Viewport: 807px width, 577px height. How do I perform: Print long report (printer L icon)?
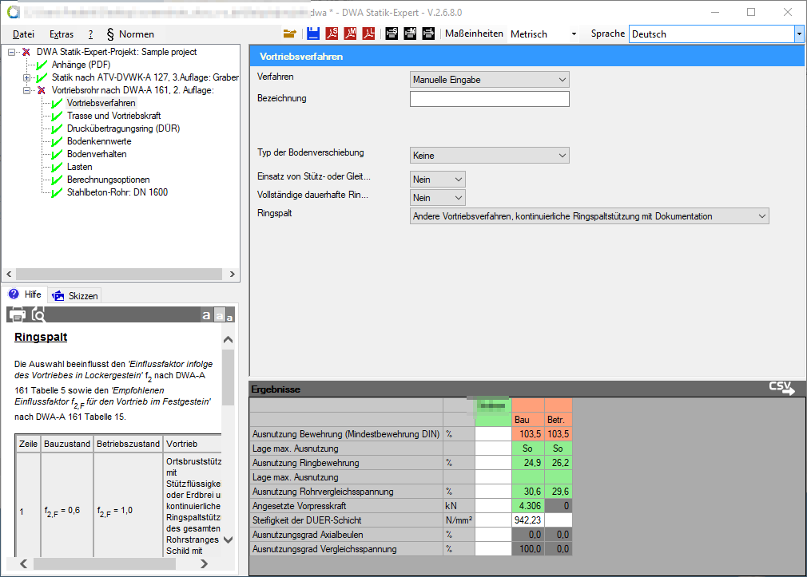(x=429, y=34)
